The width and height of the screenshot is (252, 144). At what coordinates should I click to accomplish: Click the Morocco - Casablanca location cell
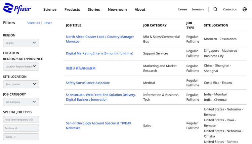tap(220, 39)
